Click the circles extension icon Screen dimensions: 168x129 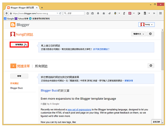pos(139,13)
